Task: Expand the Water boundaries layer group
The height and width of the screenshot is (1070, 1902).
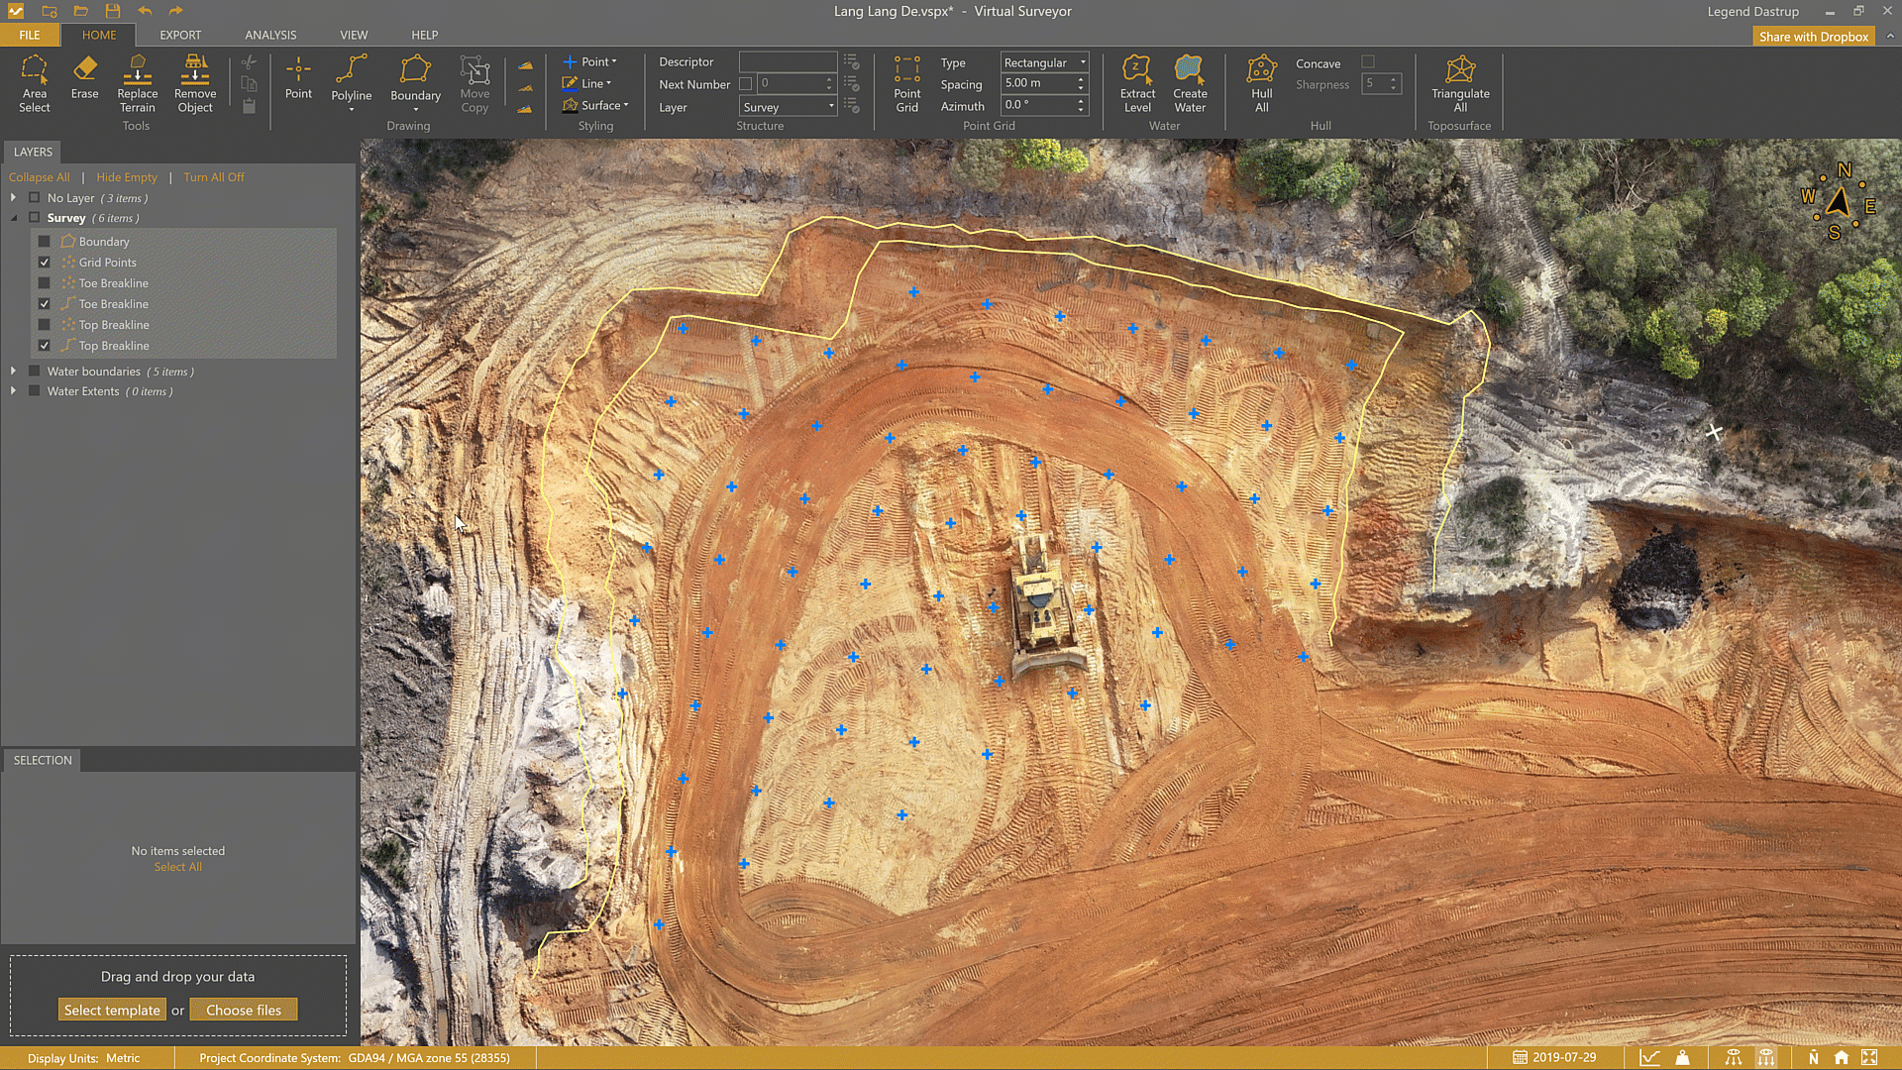Action: coord(13,372)
